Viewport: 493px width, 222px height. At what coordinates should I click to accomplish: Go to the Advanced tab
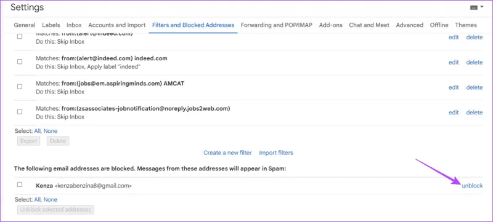click(x=410, y=25)
